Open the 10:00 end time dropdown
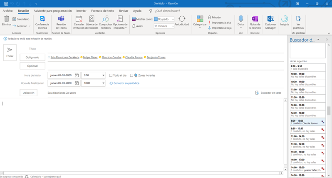 [103, 83]
